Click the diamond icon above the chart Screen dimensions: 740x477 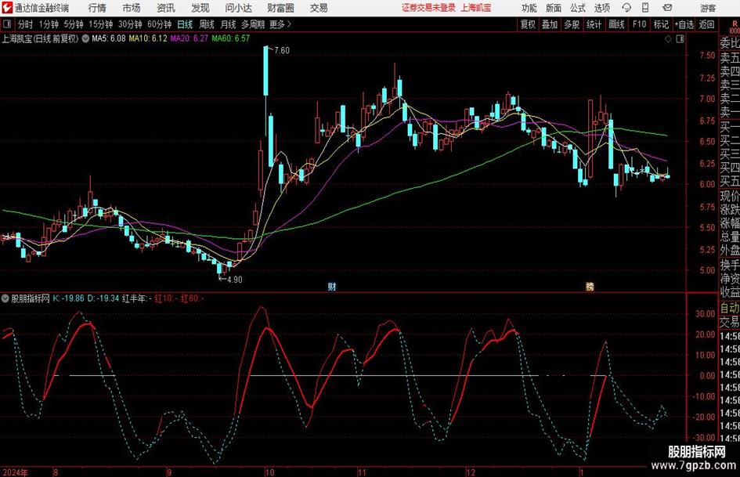coord(668,39)
